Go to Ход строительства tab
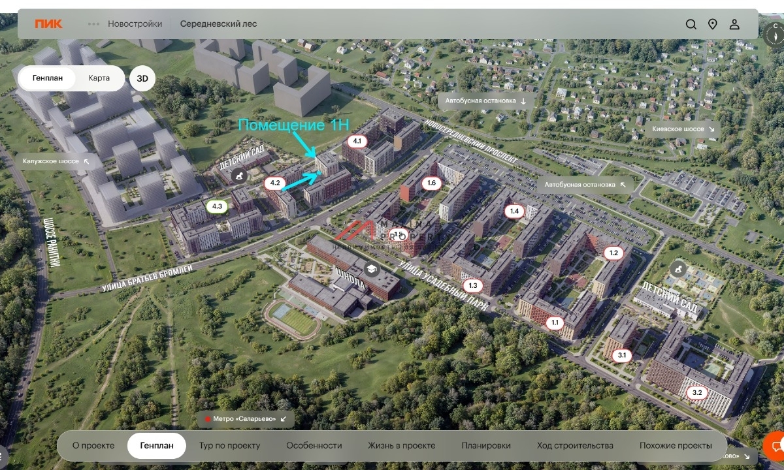The width and height of the screenshot is (784, 470). pyautogui.click(x=575, y=446)
